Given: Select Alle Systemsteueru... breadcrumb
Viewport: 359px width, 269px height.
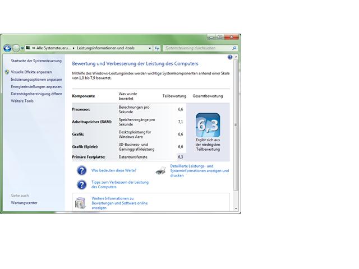Looking at the screenshot, I should pyautogui.click(x=53, y=48).
